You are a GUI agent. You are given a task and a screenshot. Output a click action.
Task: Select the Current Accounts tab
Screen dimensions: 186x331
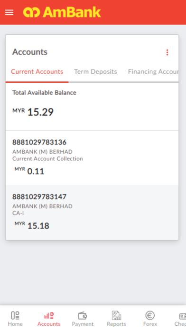point(37,72)
